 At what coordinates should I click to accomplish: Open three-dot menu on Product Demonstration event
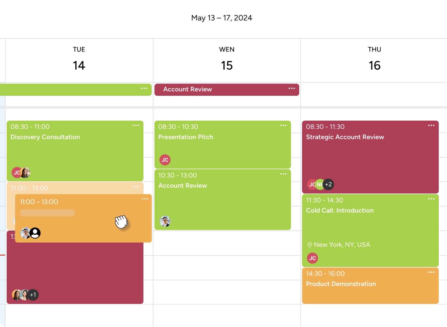point(431,272)
